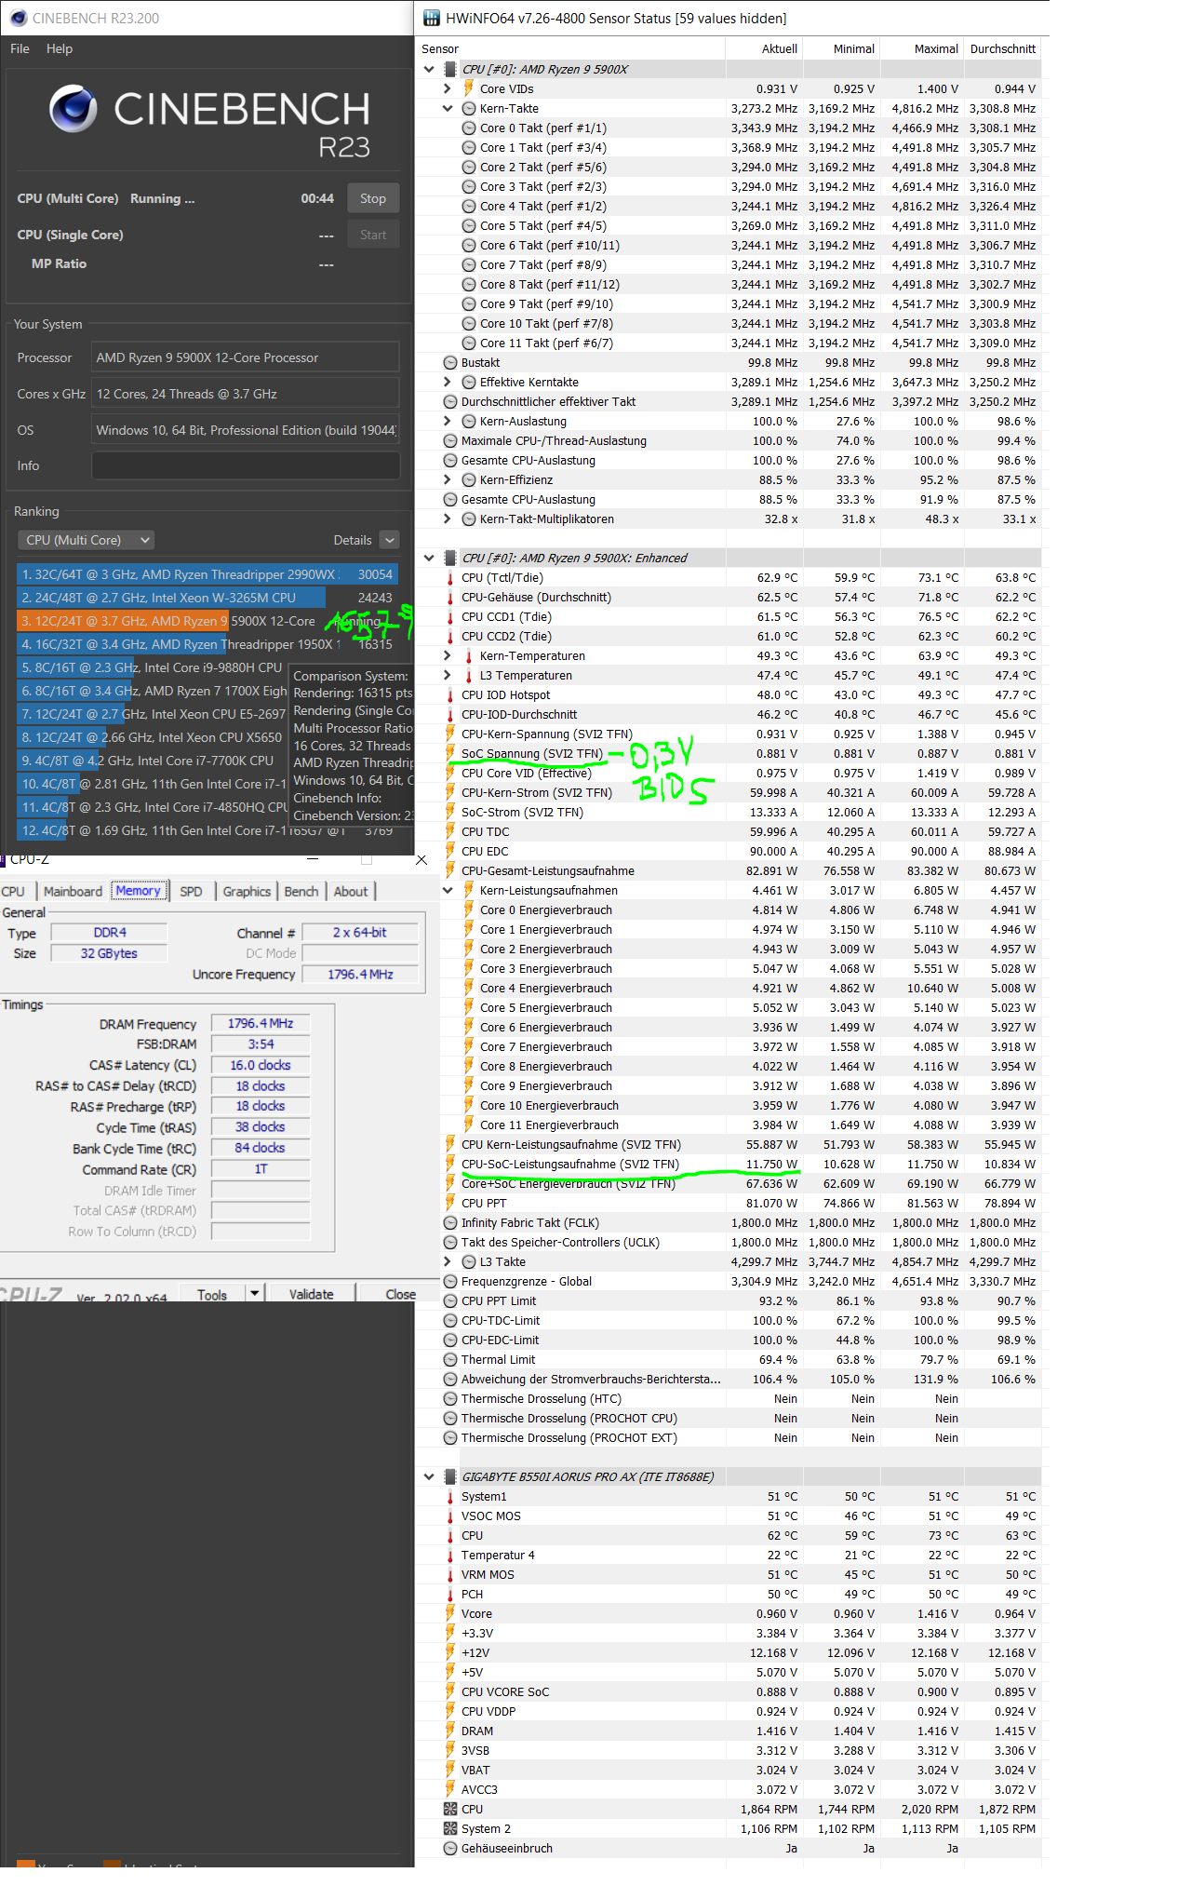
Task: Click the Cinebench logo sphere icon
Action: coord(73,109)
